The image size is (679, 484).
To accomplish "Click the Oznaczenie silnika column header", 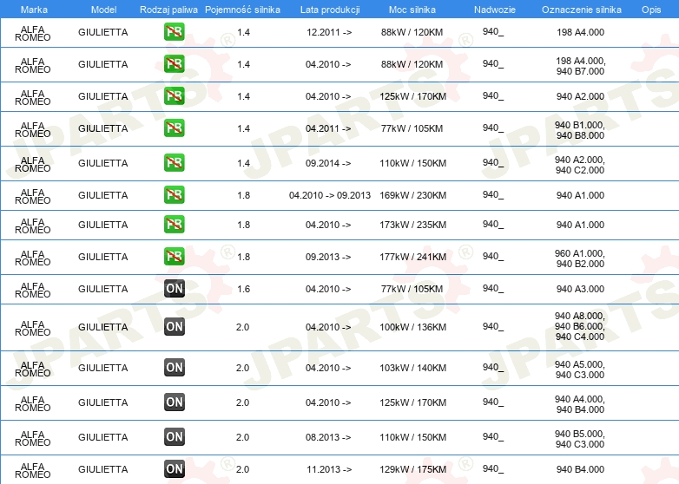I will (580, 10).
